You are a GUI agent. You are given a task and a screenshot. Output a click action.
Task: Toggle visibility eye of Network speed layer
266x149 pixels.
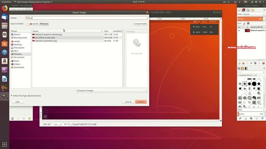pos(239,31)
